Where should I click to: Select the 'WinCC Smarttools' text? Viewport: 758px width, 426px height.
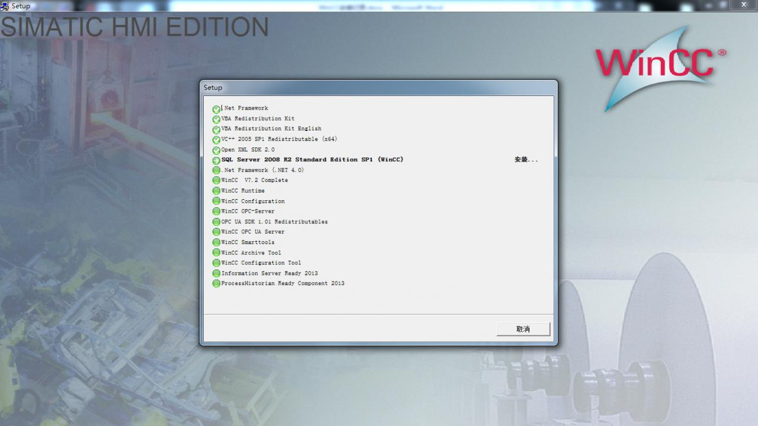click(248, 242)
